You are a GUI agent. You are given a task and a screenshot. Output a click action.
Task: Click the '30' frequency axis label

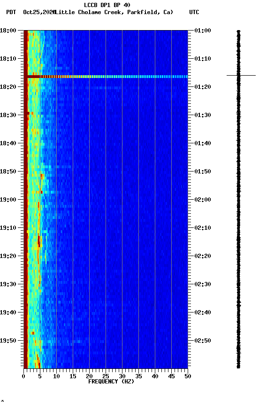pyautogui.click(x=122, y=376)
